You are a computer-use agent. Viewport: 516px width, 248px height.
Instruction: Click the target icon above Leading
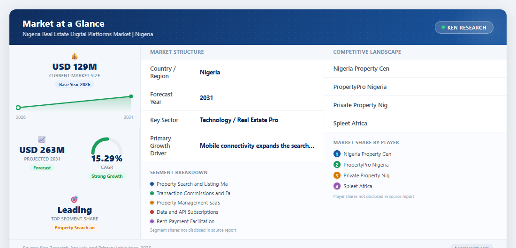pyautogui.click(x=75, y=199)
